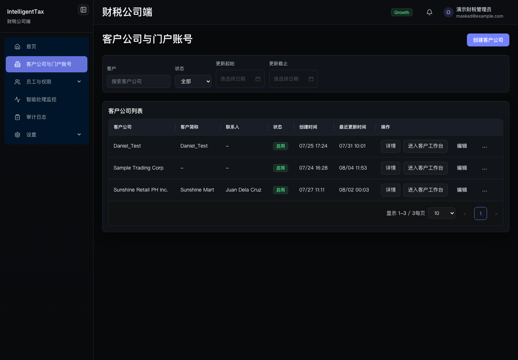Open 智能处理监控 menu item

pyautogui.click(x=46, y=99)
